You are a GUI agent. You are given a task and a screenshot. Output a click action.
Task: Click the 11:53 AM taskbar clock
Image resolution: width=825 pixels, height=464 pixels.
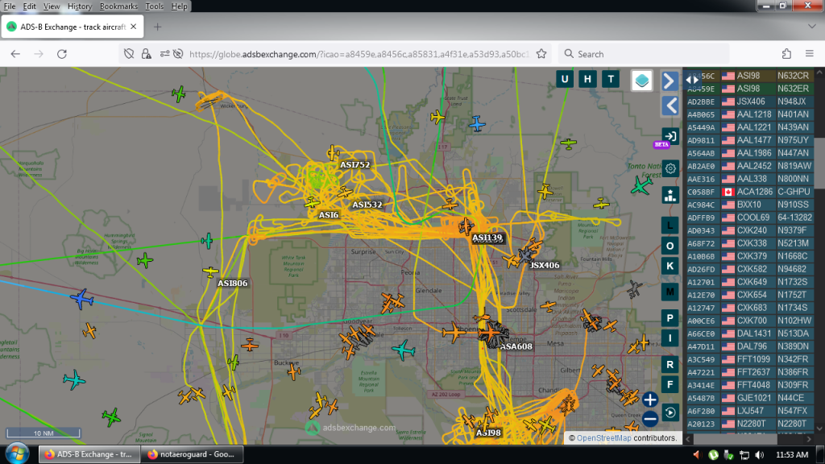[x=792, y=454]
